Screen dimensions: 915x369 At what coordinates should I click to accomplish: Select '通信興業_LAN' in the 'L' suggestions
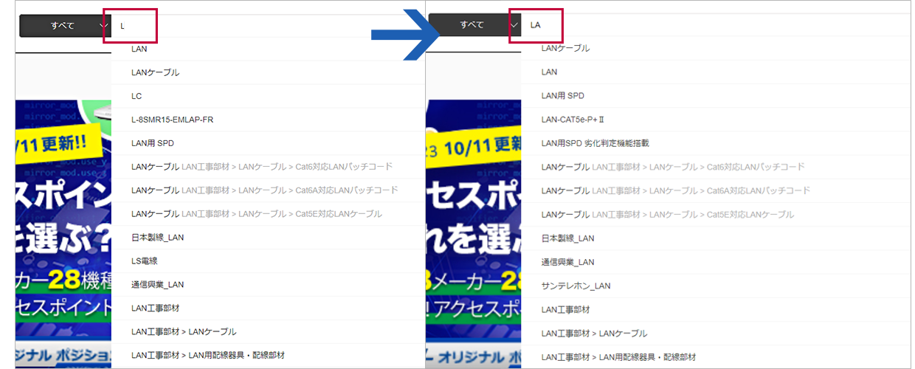pos(157,284)
